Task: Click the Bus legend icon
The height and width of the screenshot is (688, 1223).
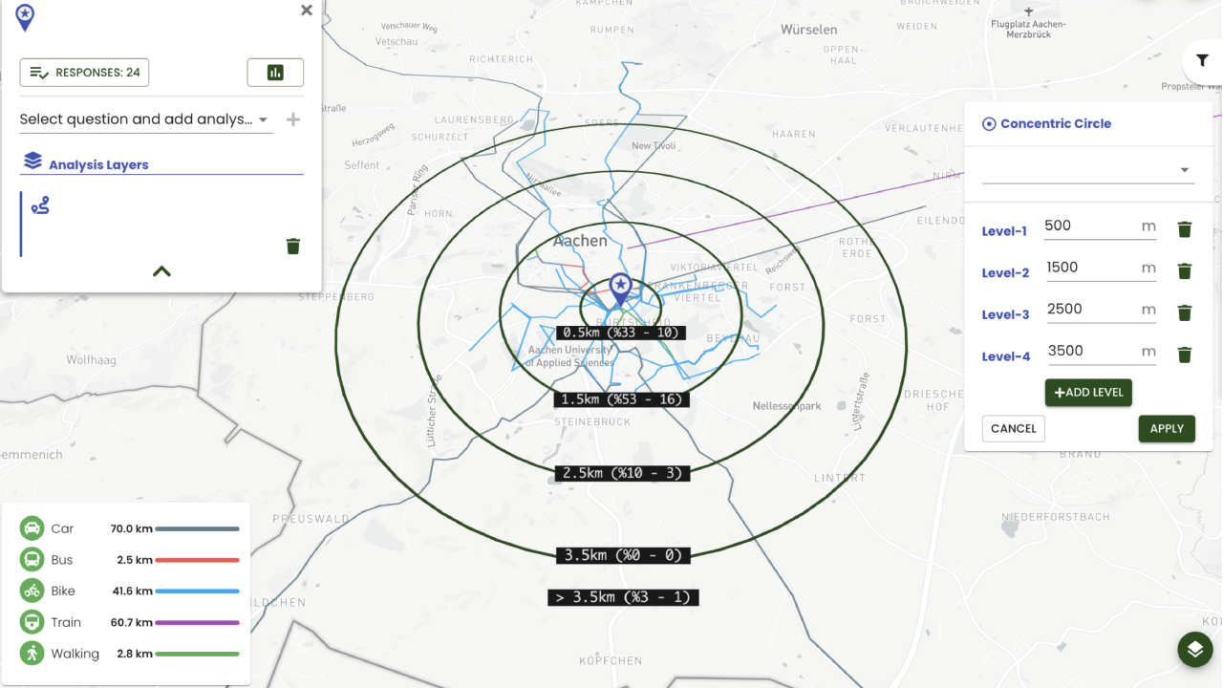Action: [x=32, y=560]
